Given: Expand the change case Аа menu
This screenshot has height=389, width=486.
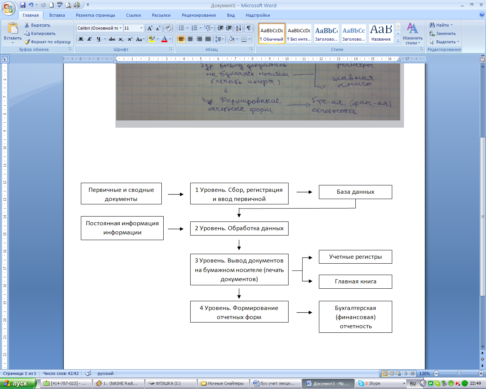Looking at the screenshot, I should click(x=140, y=39).
